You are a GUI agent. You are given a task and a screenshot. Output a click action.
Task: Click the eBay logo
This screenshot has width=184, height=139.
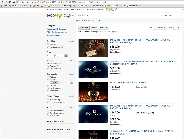coord(54,16)
